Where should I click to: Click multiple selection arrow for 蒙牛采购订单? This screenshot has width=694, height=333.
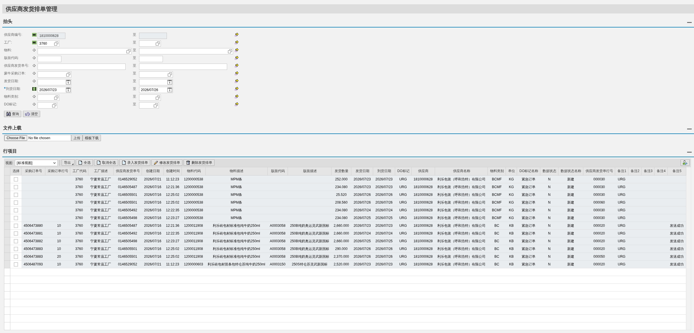[x=237, y=73]
